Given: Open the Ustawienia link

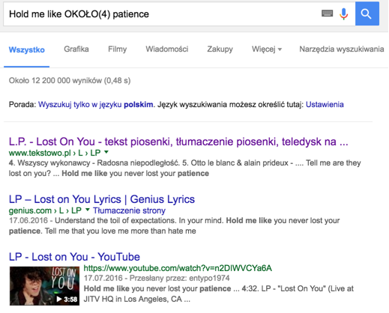Looking at the screenshot, I should [325, 104].
